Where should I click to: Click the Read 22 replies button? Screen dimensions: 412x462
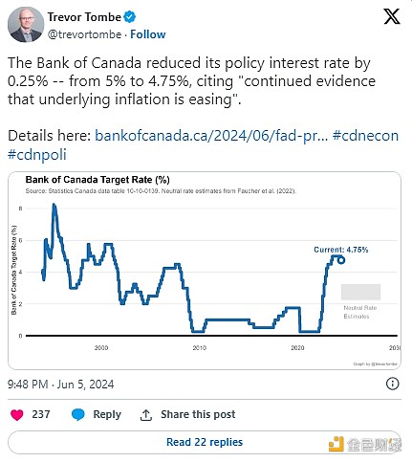point(205,442)
